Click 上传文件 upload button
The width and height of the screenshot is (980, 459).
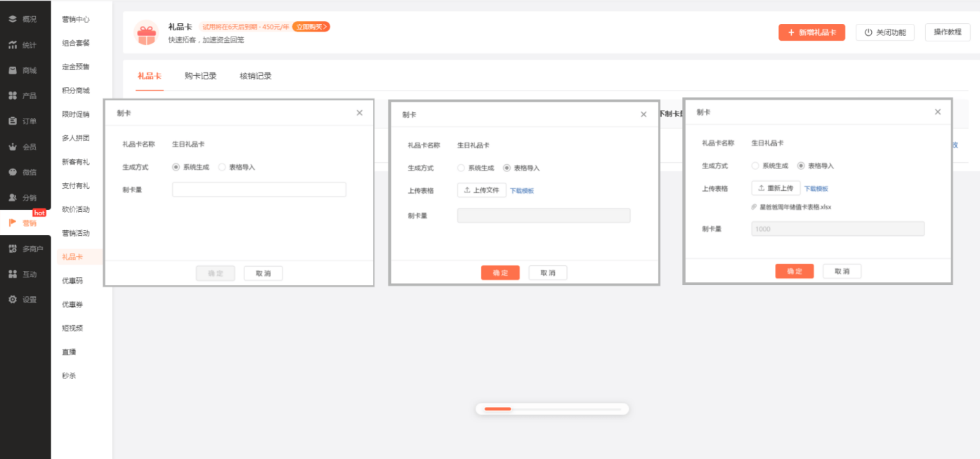pyautogui.click(x=482, y=190)
